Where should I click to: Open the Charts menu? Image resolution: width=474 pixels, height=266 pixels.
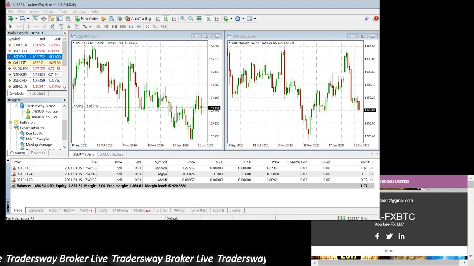pyautogui.click(x=49, y=12)
